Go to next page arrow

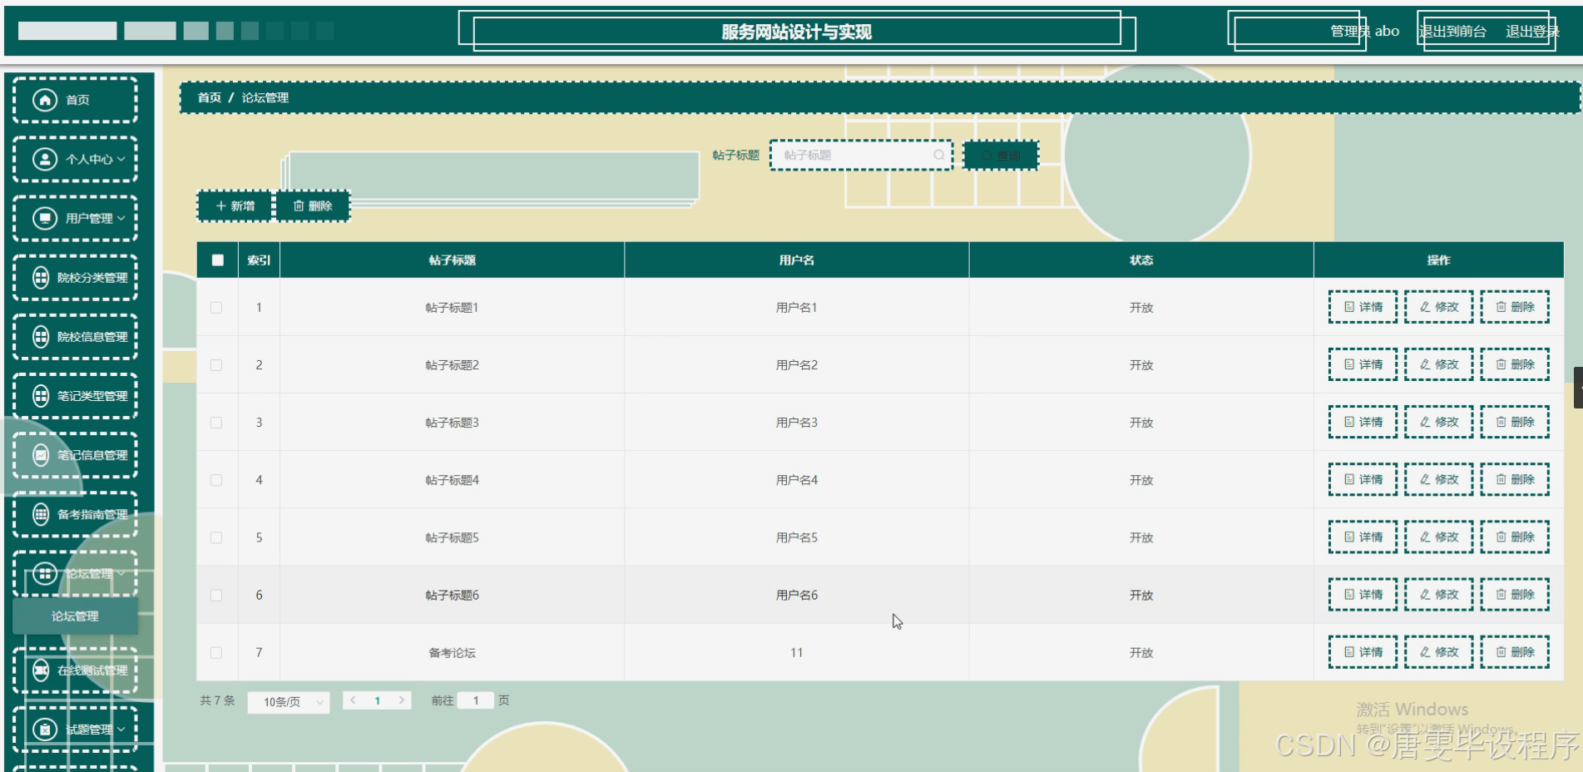click(402, 700)
